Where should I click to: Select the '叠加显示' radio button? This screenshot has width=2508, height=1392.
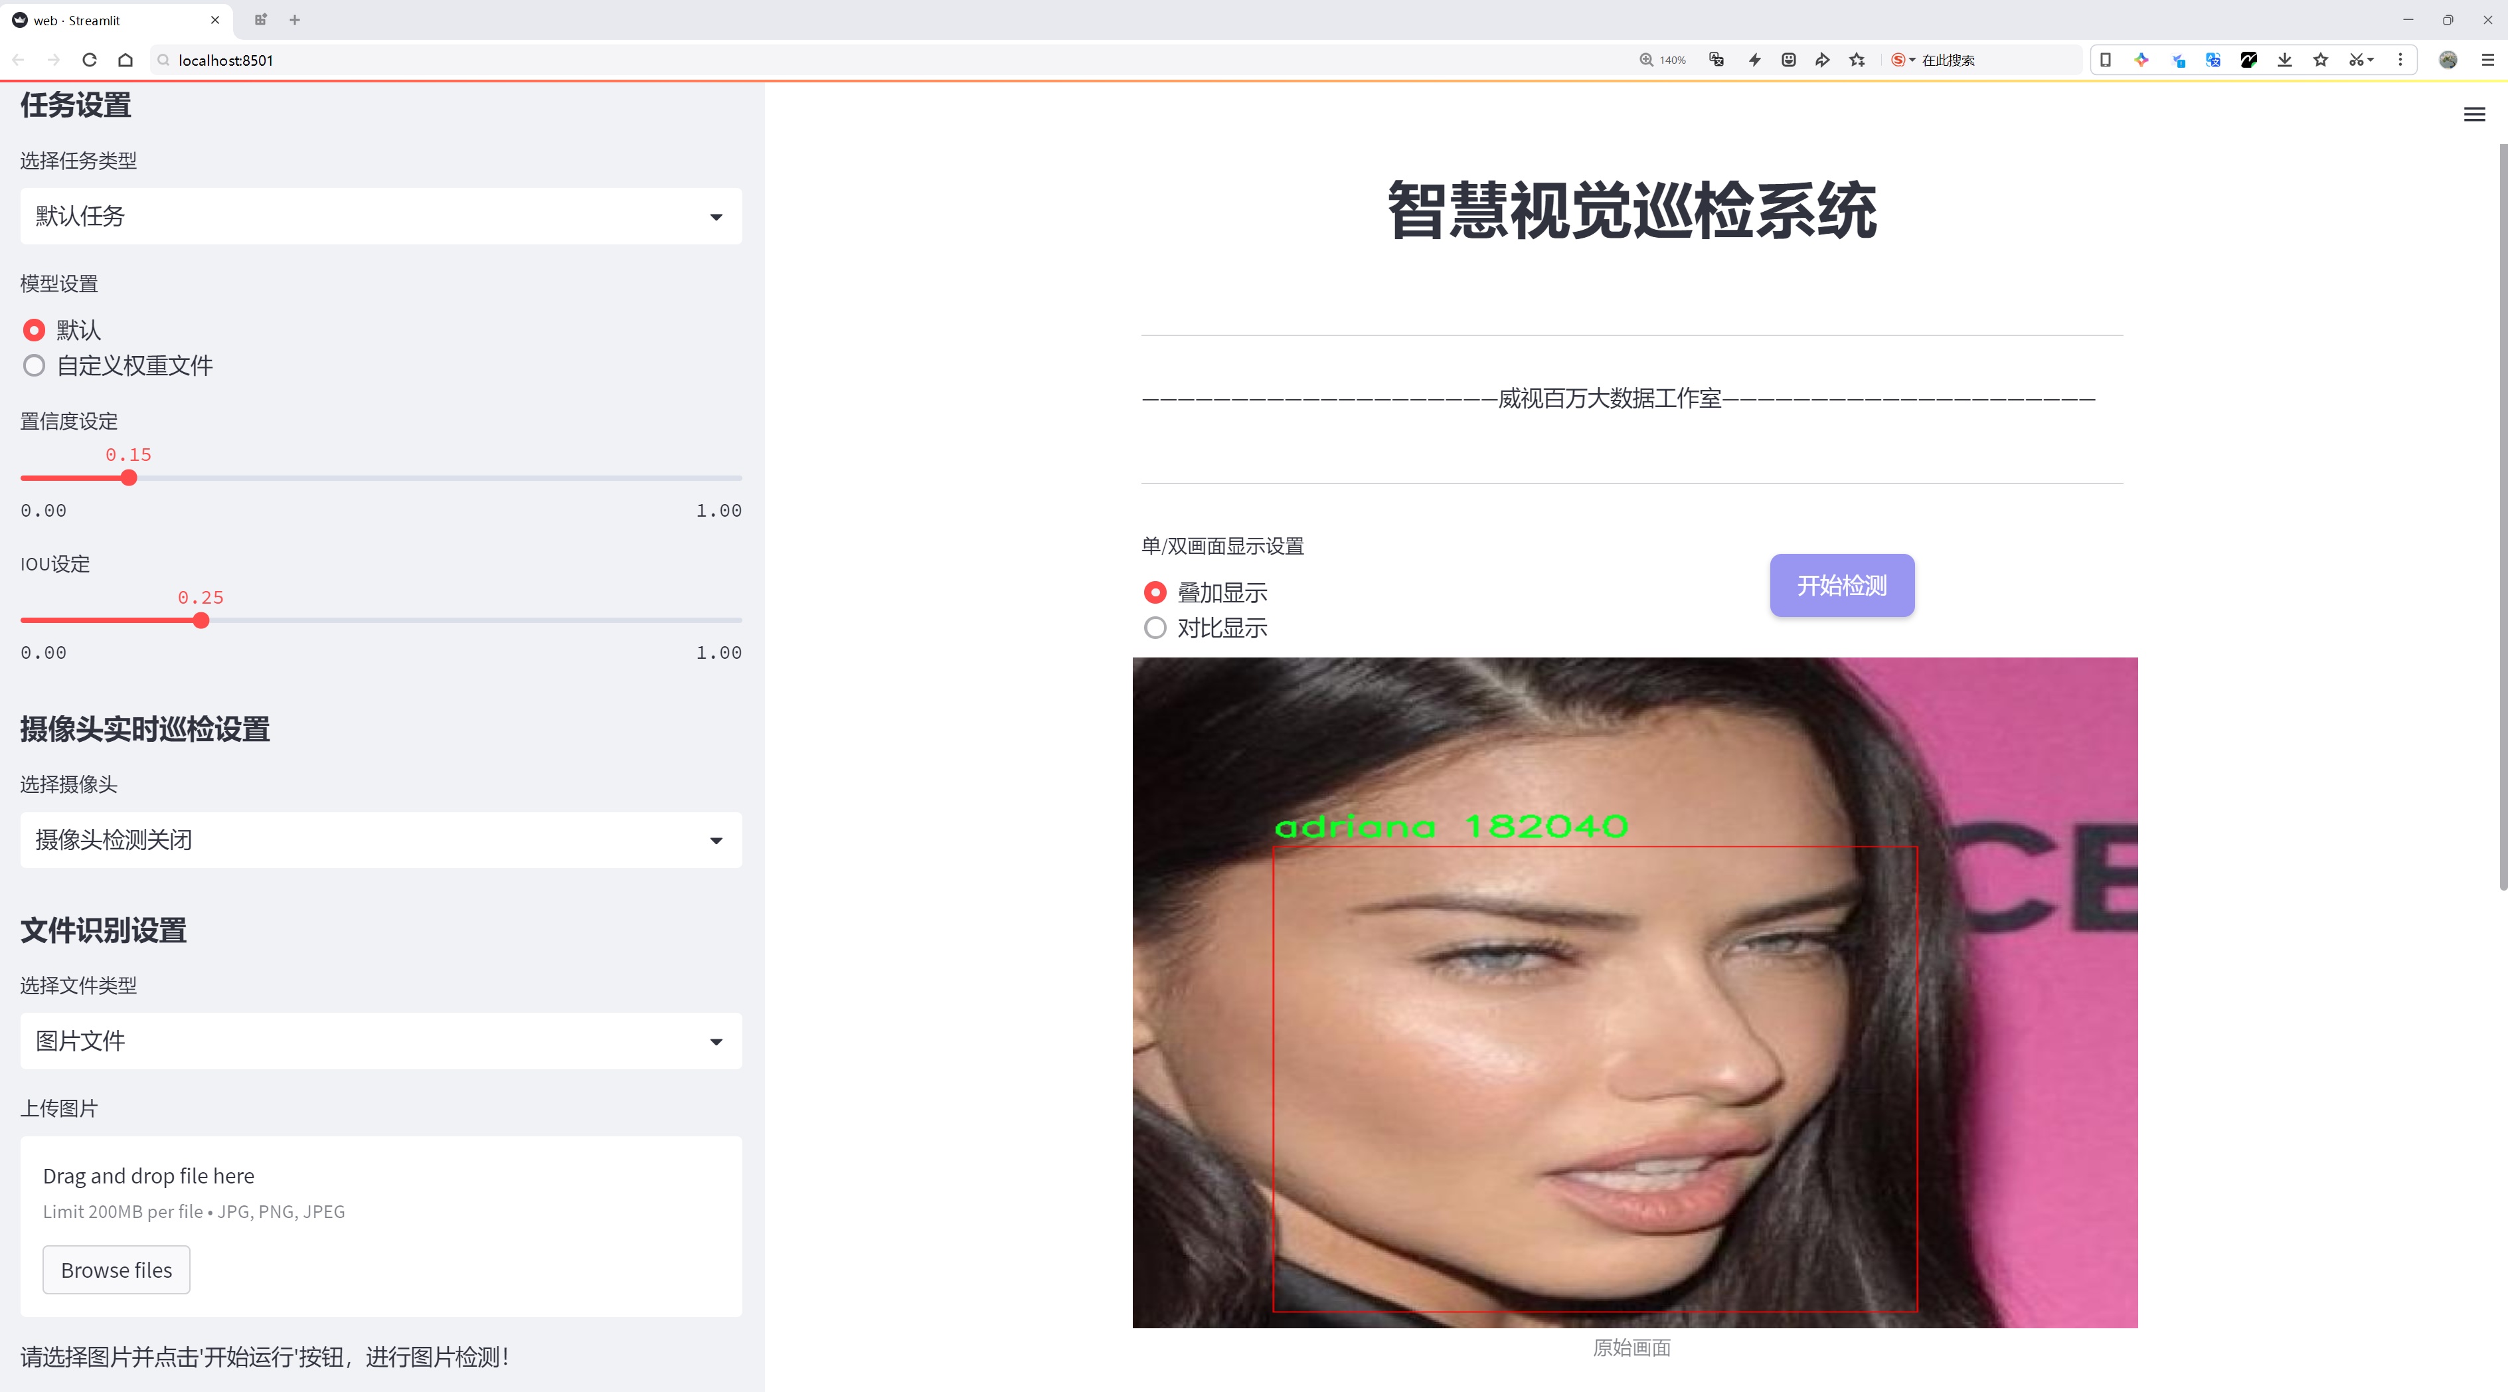pyautogui.click(x=1155, y=593)
